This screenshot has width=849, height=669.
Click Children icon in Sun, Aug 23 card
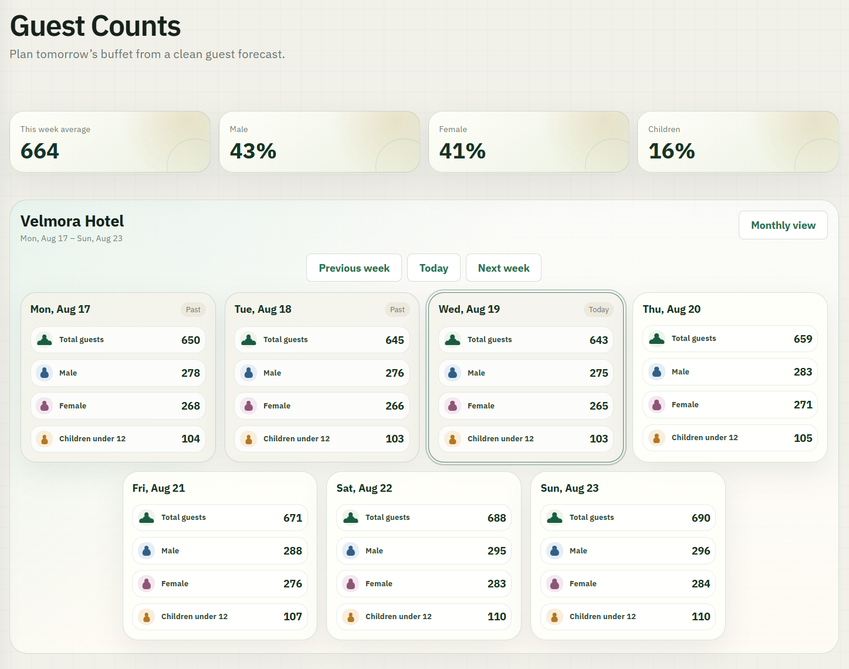[555, 616]
